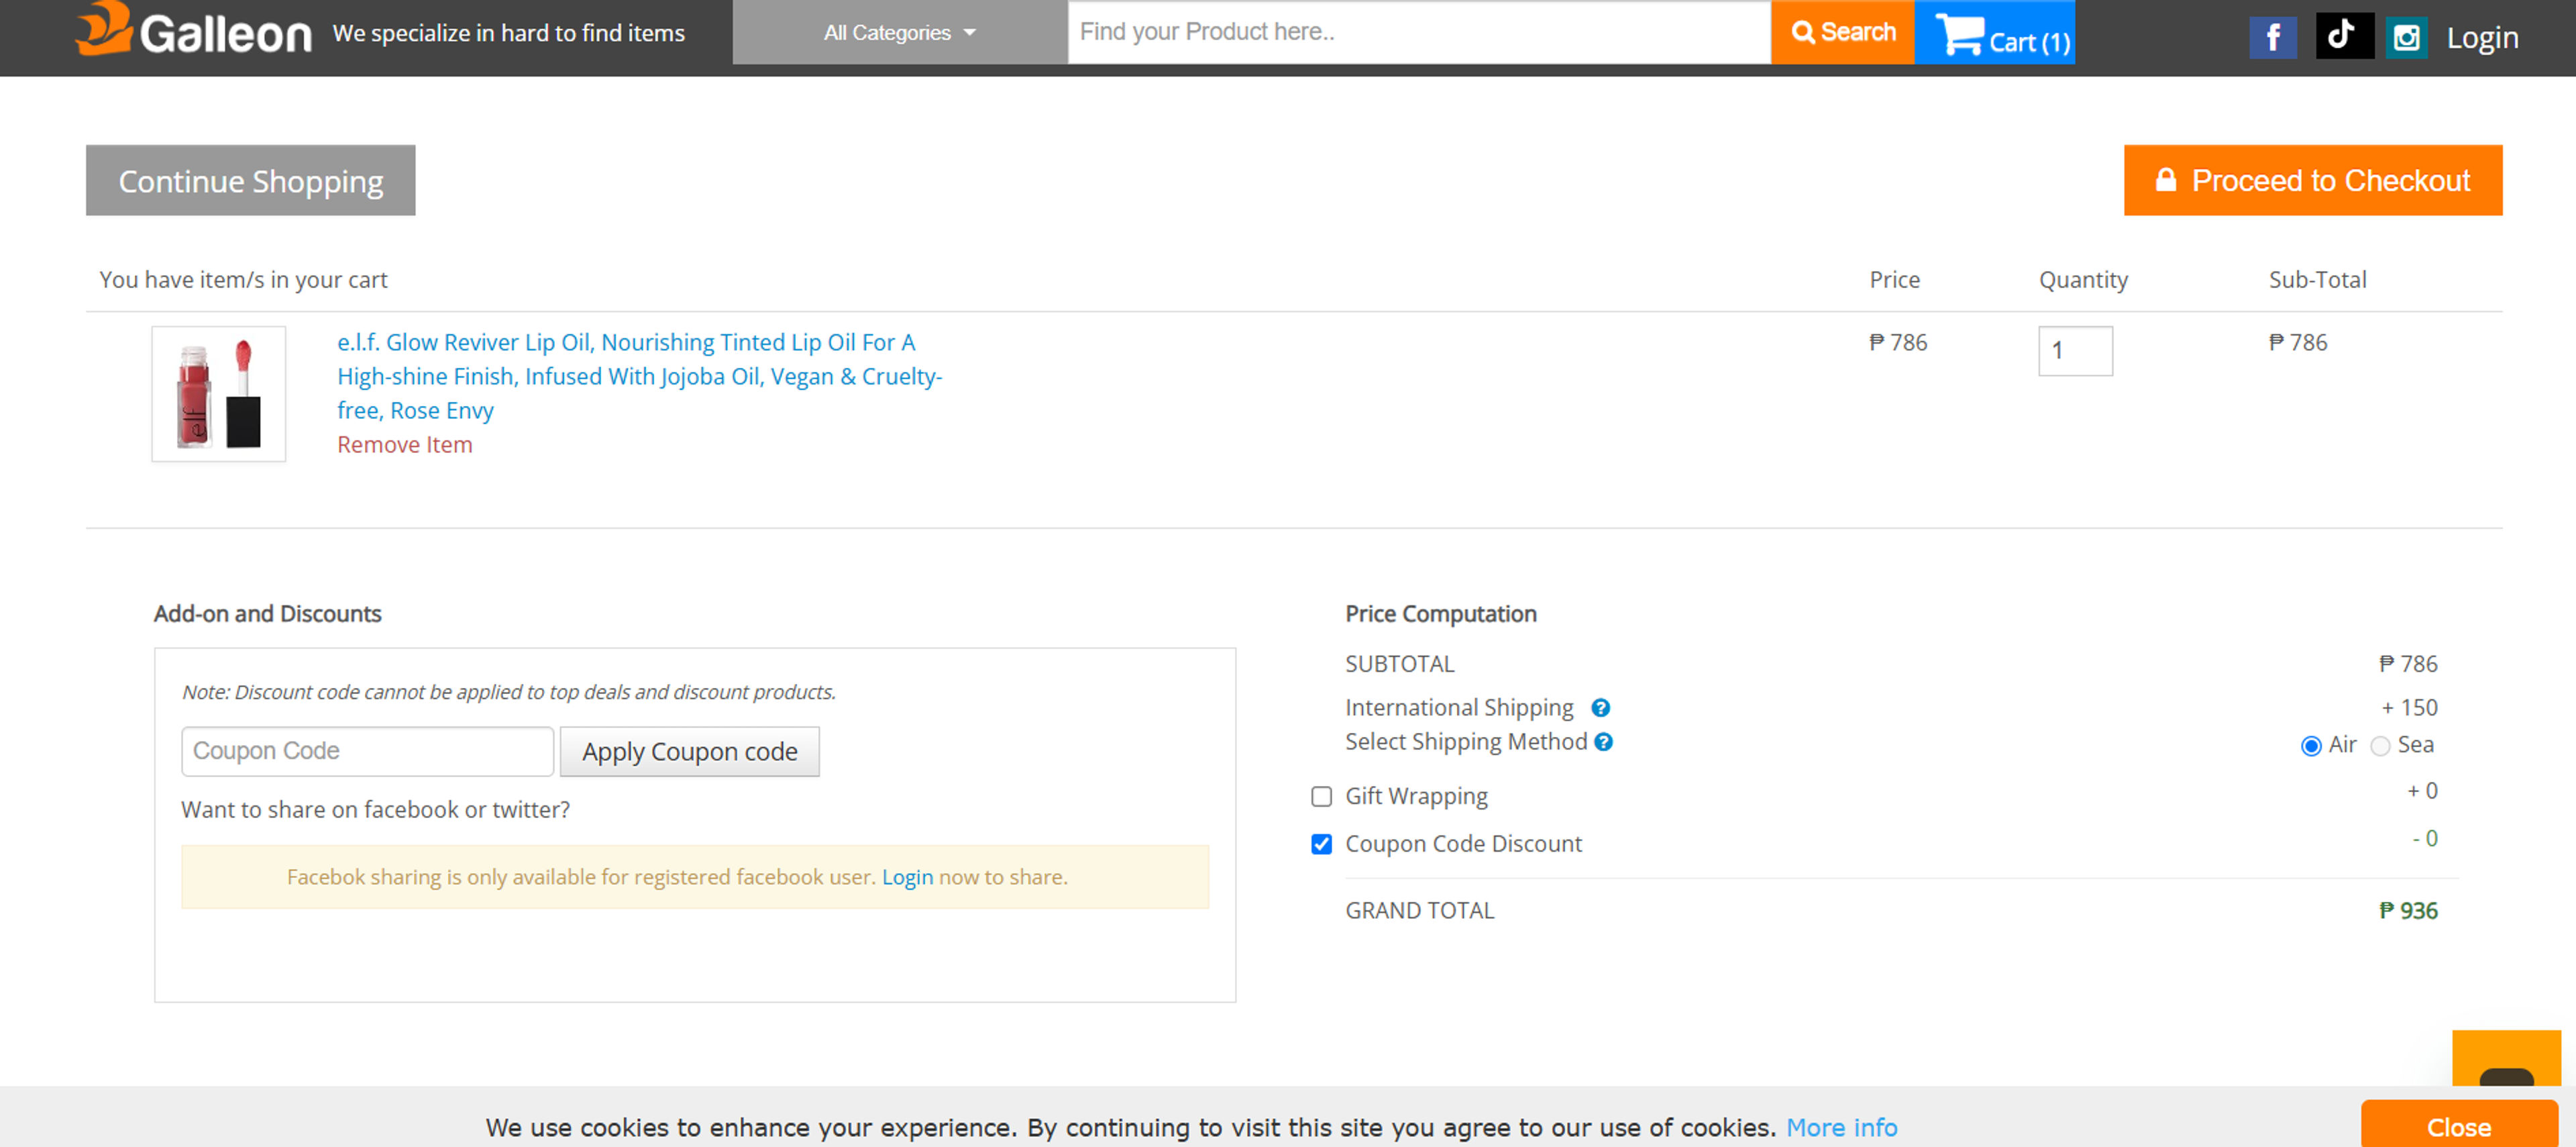Click the Coupon Code input field
This screenshot has height=1147, width=2576.
coord(367,750)
